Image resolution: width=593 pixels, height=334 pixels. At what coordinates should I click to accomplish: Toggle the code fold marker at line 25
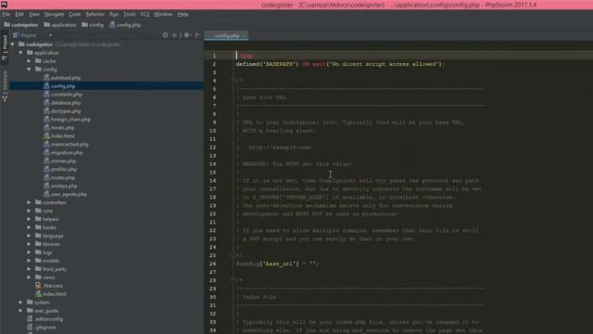pyautogui.click(x=233, y=256)
